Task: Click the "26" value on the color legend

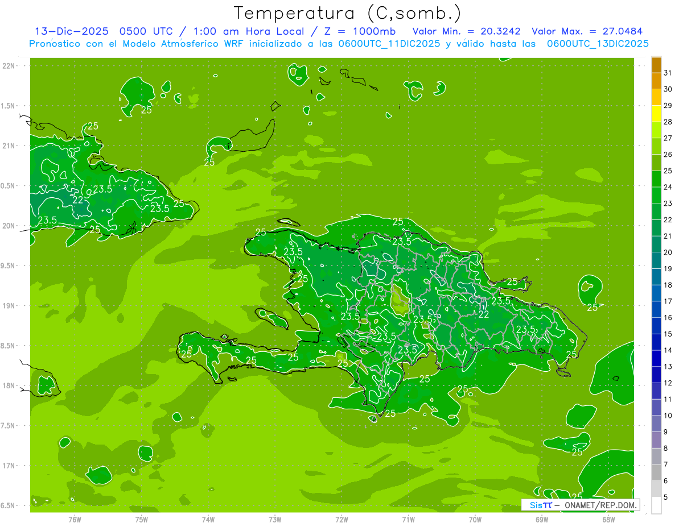Action: point(668,154)
